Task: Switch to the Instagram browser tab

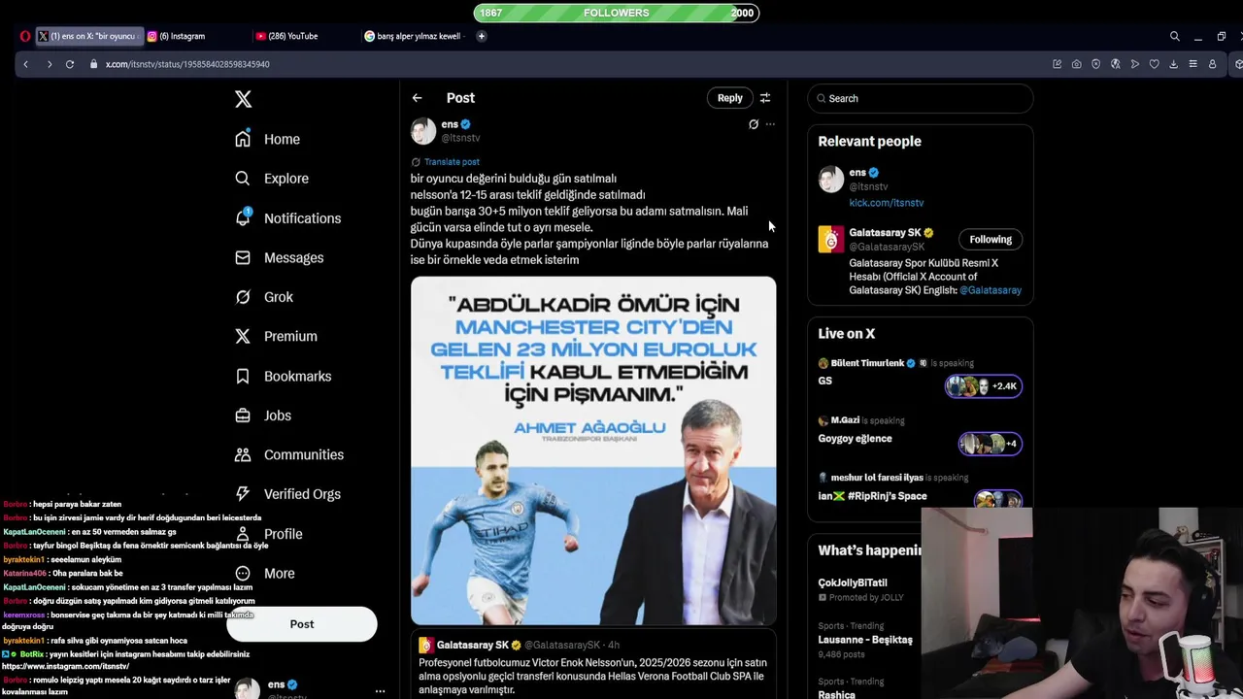Action: click(x=189, y=36)
